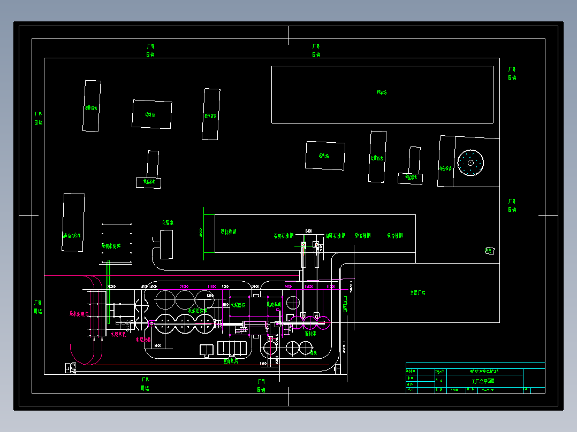Click the 水泥磨房 label
Screen dimensions: 577x432
pyautogui.click(x=238, y=305)
